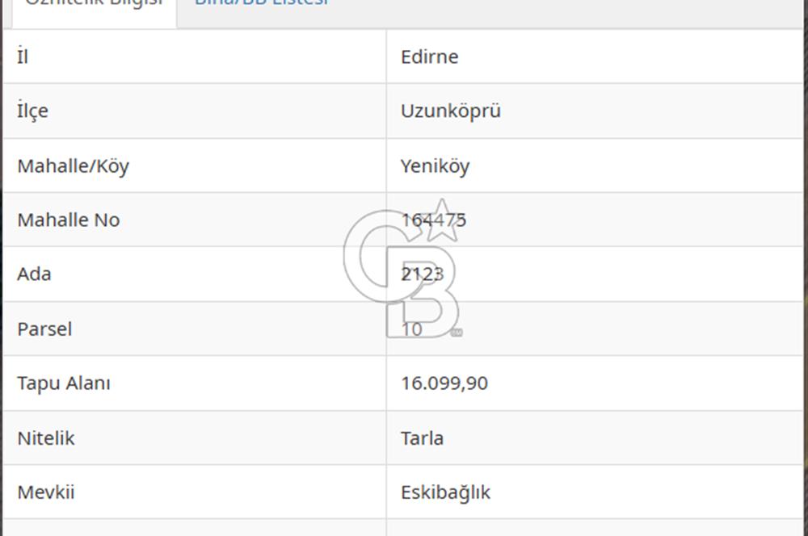The height and width of the screenshot is (536, 808).
Task: Click the Parsel row label
Action: click(44, 329)
